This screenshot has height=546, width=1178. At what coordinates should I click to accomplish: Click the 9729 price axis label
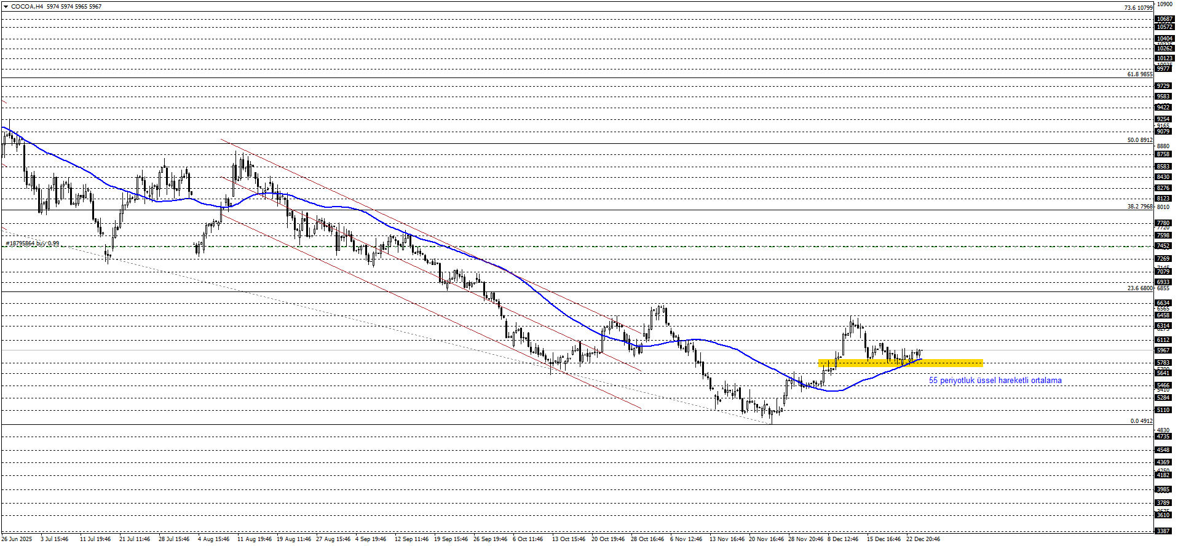(x=1164, y=86)
